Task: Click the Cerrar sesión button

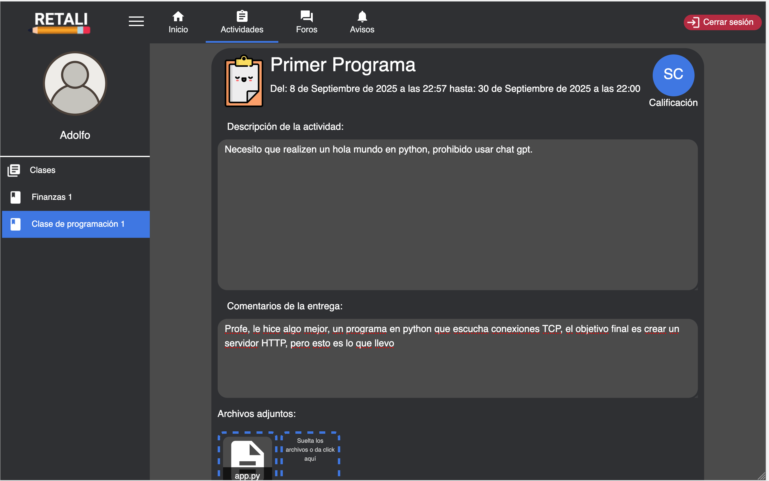Action: 722,22
